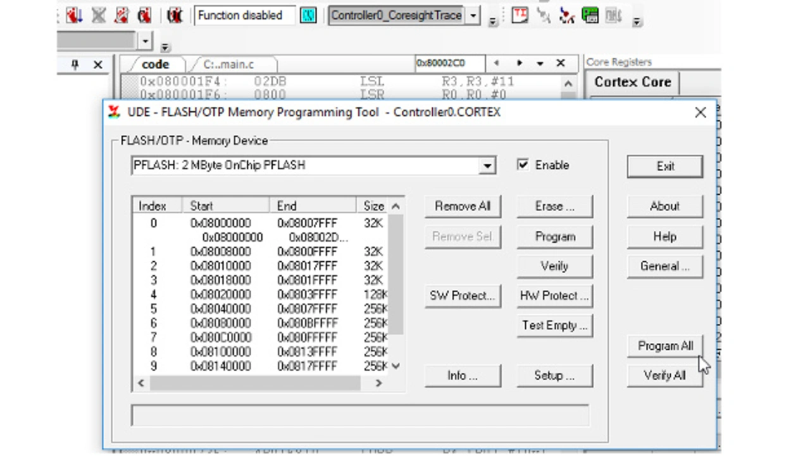This screenshot has width=810, height=456.
Task: Click the cyan icon beside Function disabled
Action: click(x=308, y=16)
